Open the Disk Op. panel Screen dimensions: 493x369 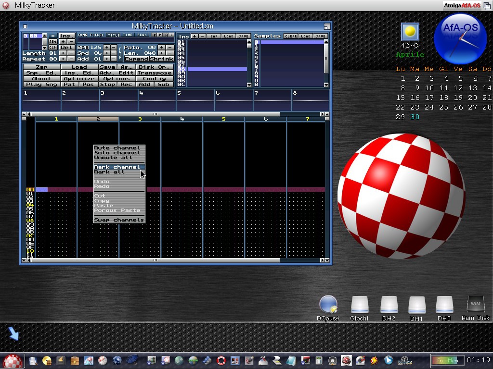[155, 67]
